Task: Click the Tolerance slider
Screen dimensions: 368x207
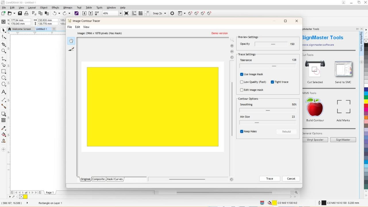Action: (x=268, y=66)
